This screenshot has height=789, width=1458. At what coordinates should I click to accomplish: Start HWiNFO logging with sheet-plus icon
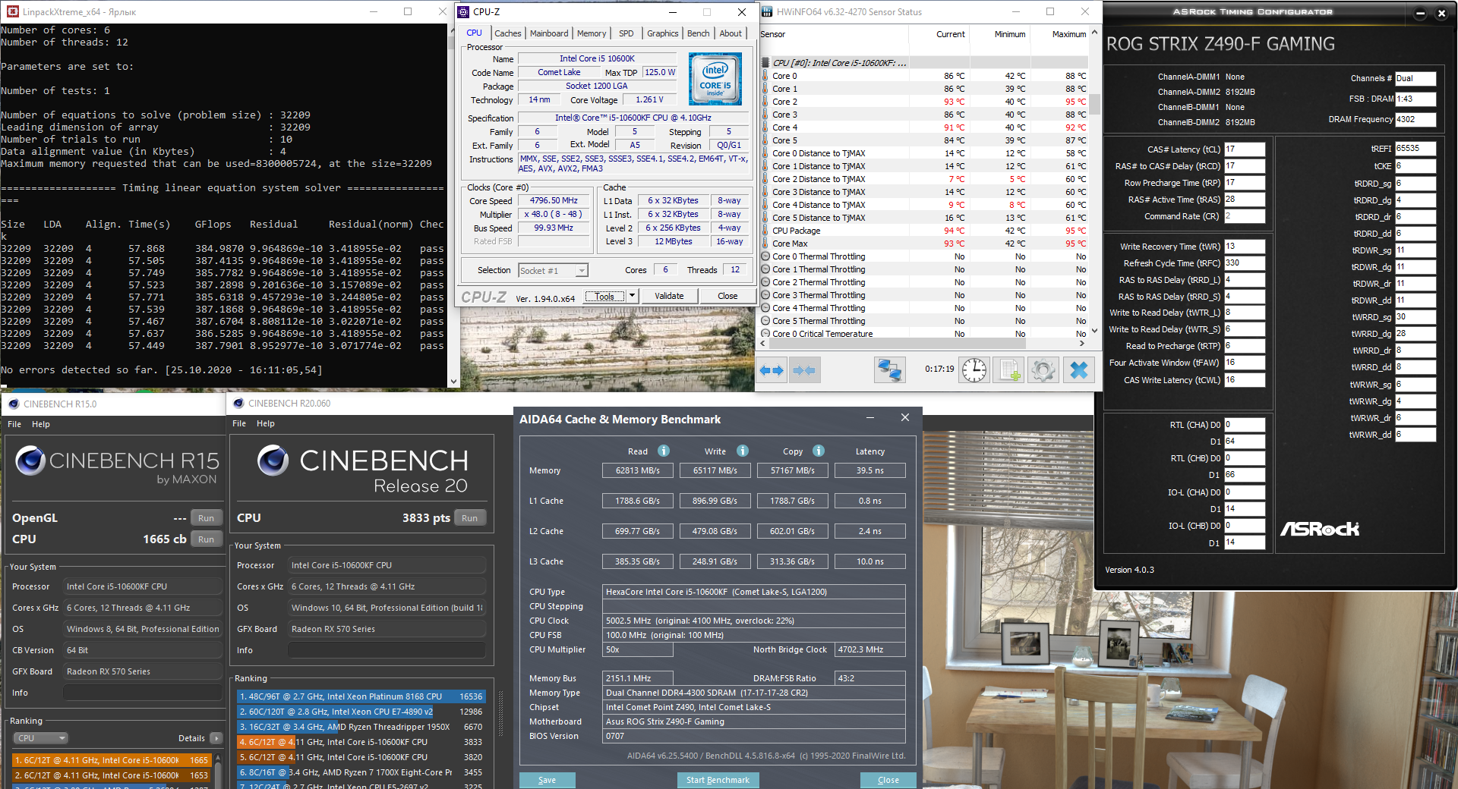coord(1009,370)
